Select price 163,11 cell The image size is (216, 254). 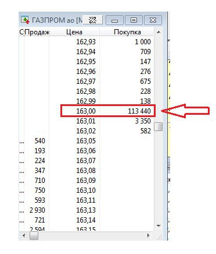coord(86,200)
